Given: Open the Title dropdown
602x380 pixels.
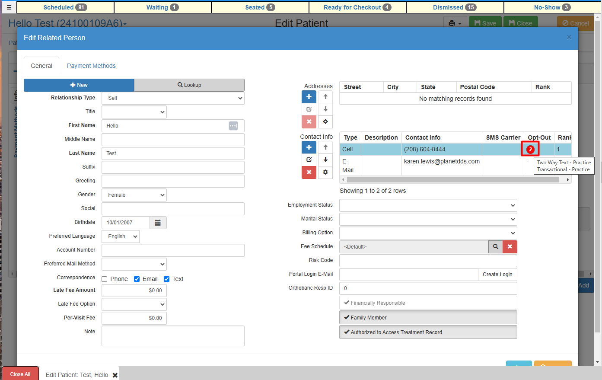Looking at the screenshot, I should pyautogui.click(x=134, y=112).
